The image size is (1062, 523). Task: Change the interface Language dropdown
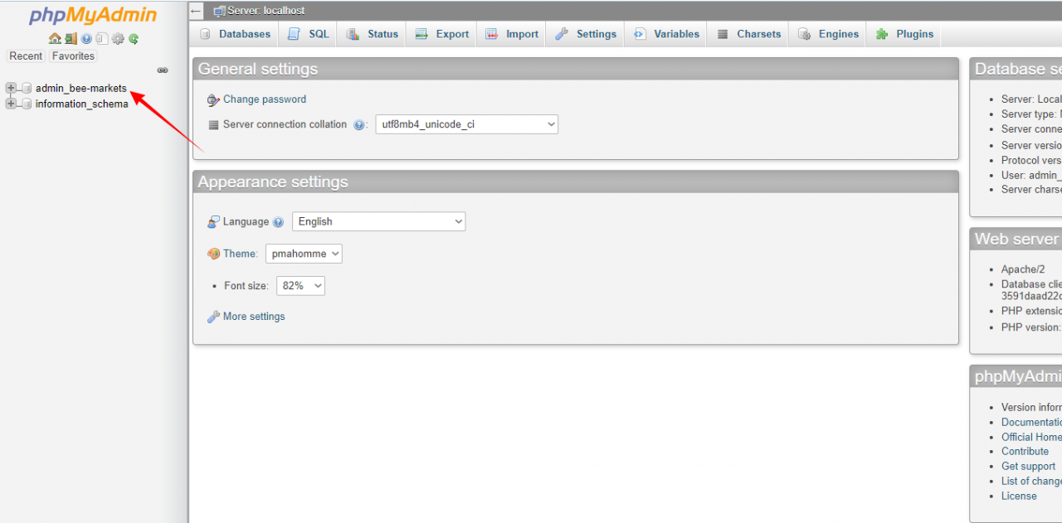(x=378, y=221)
